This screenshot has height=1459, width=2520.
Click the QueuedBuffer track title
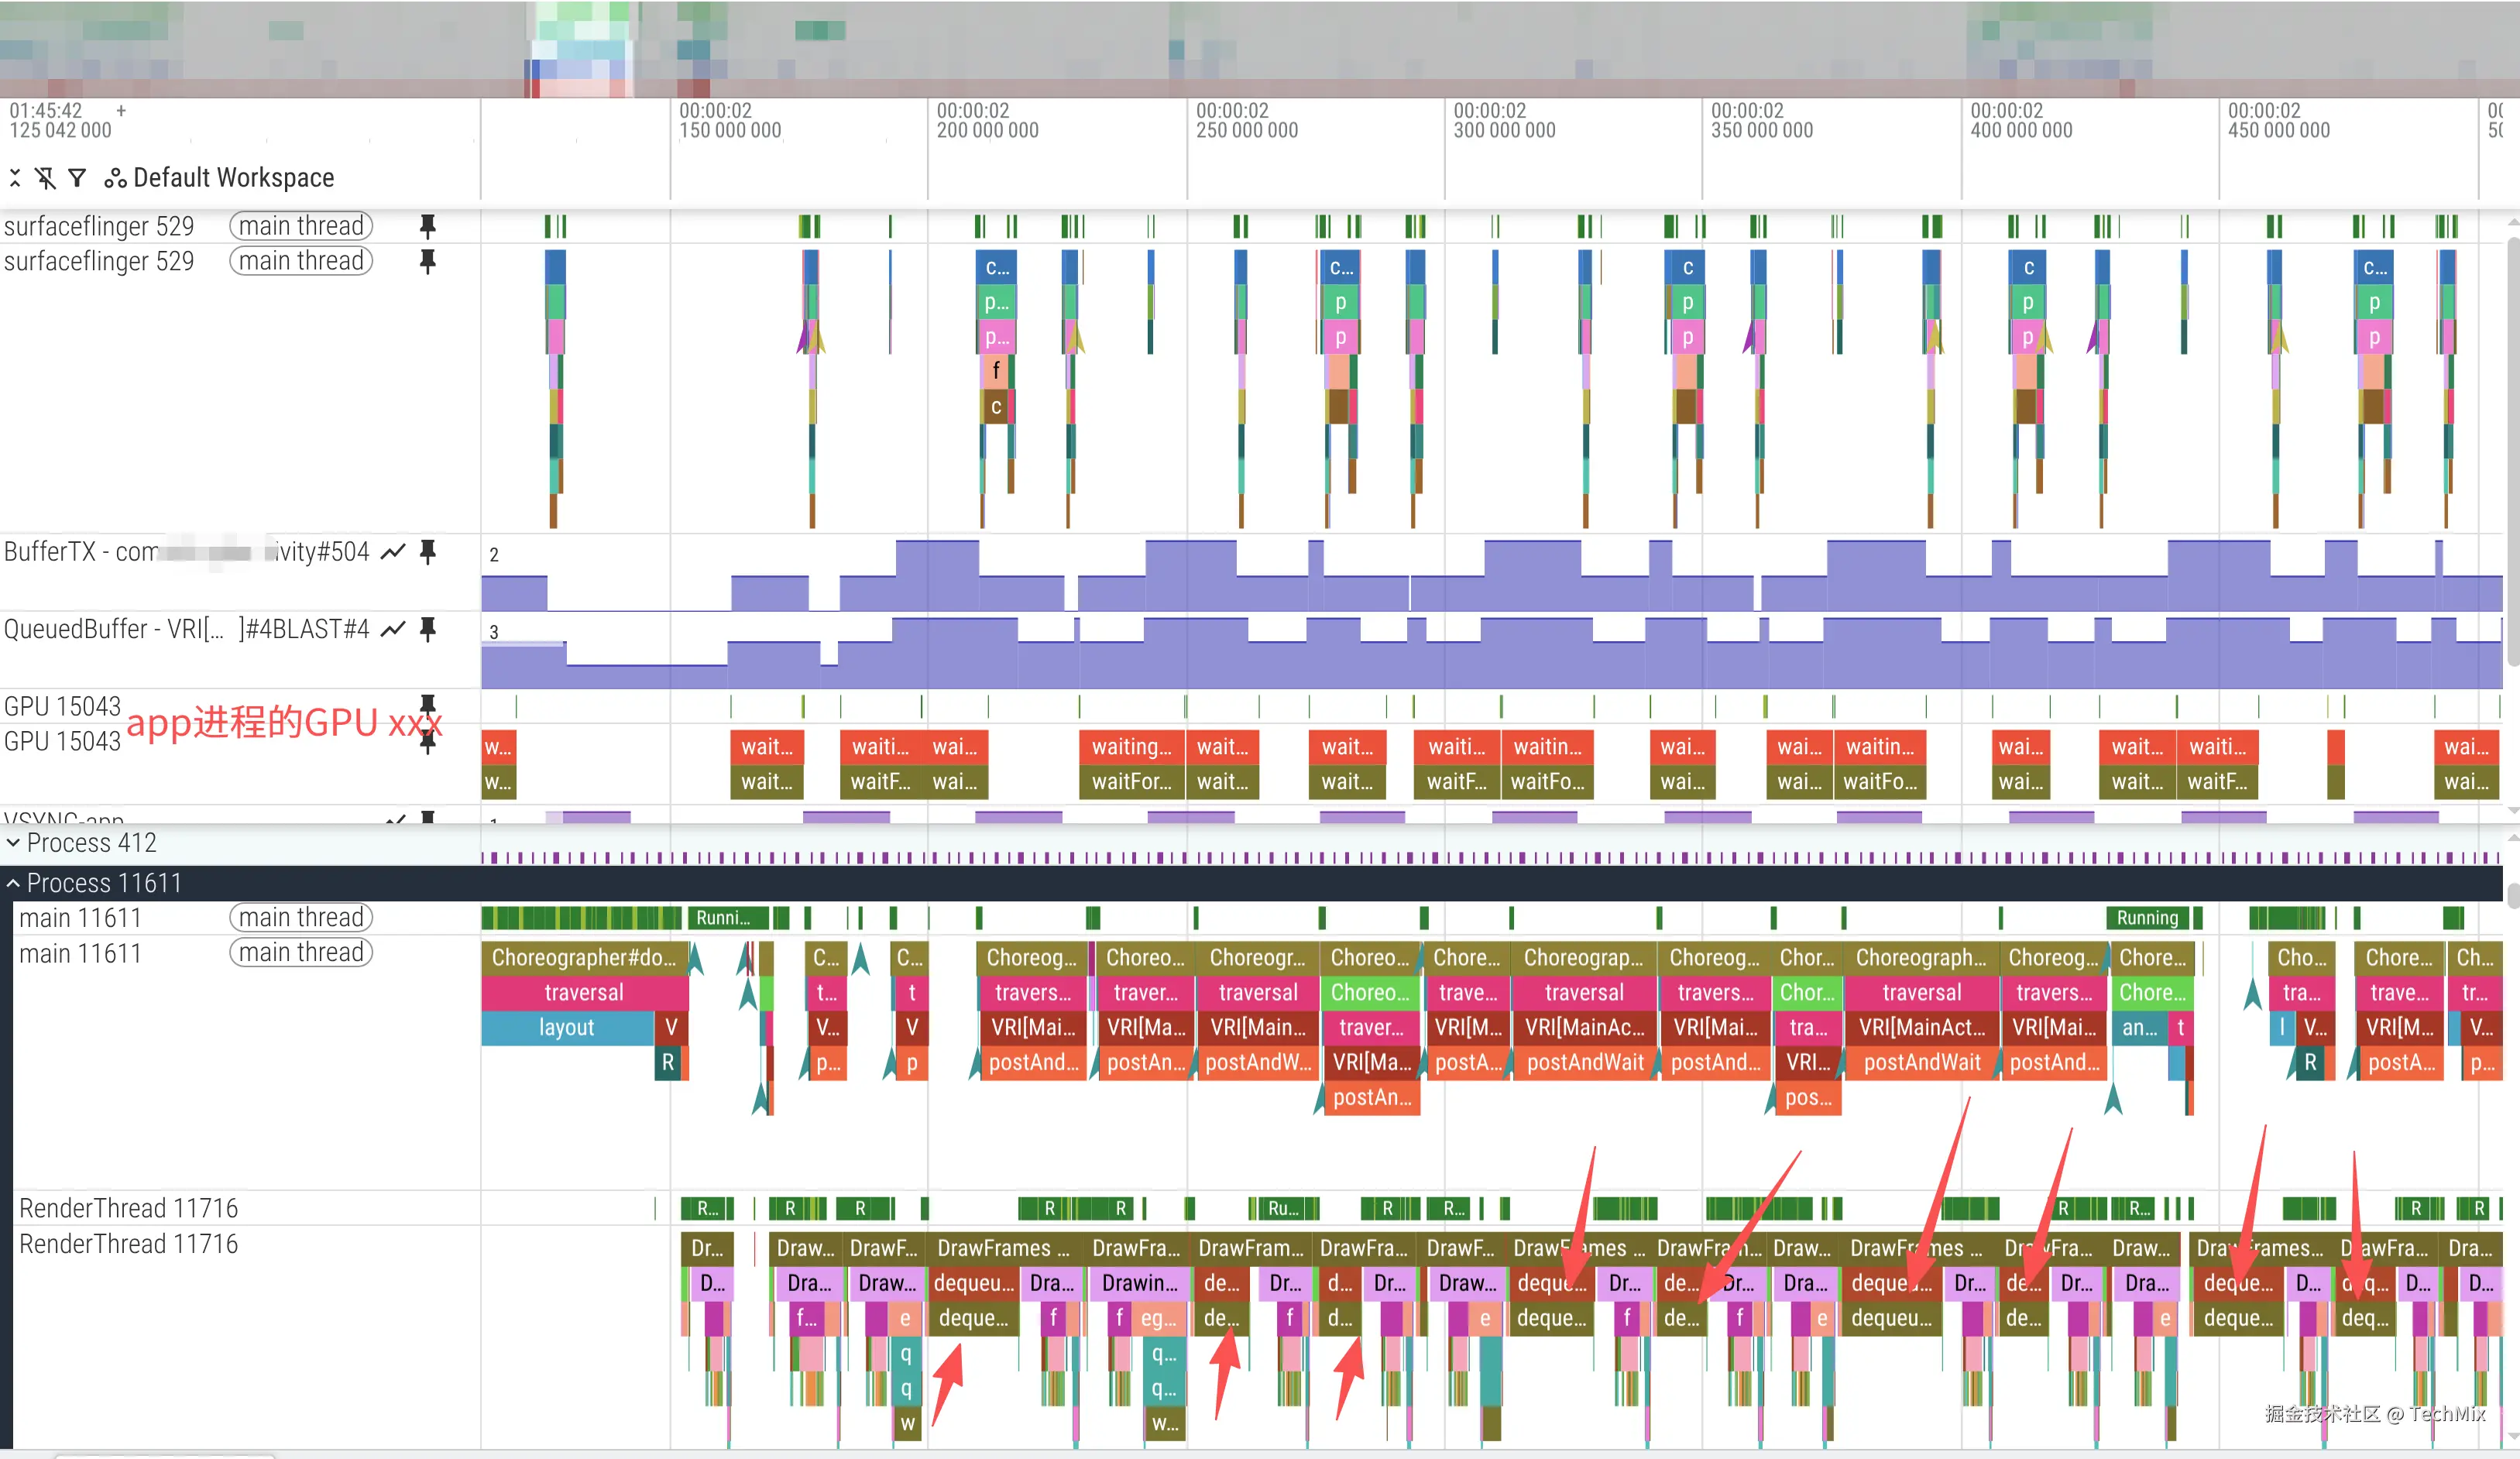click(187, 629)
